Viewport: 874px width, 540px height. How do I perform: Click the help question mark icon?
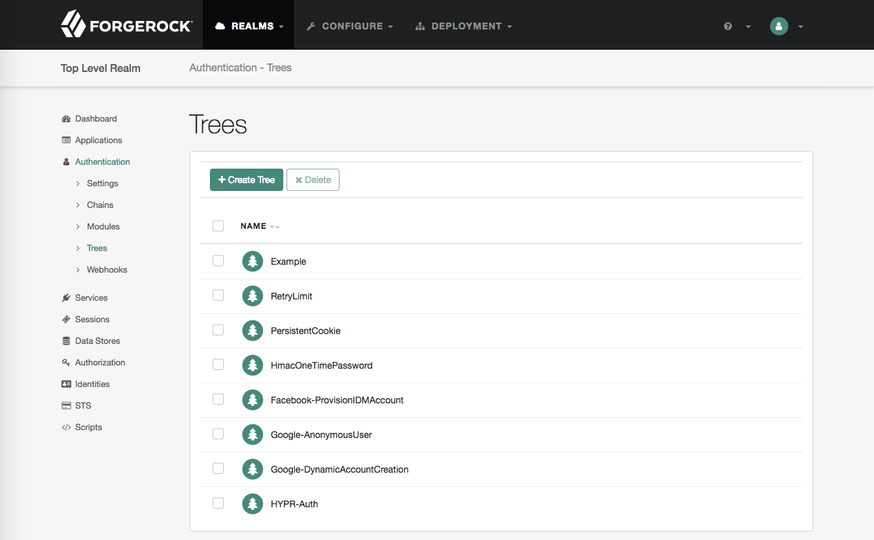click(728, 27)
